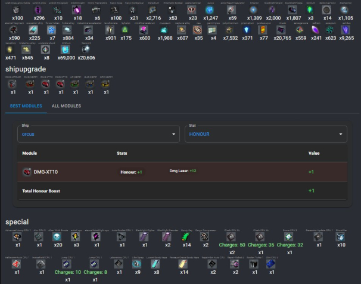Select the blue crystal icon with x7,532

pyautogui.click(x=230, y=30)
